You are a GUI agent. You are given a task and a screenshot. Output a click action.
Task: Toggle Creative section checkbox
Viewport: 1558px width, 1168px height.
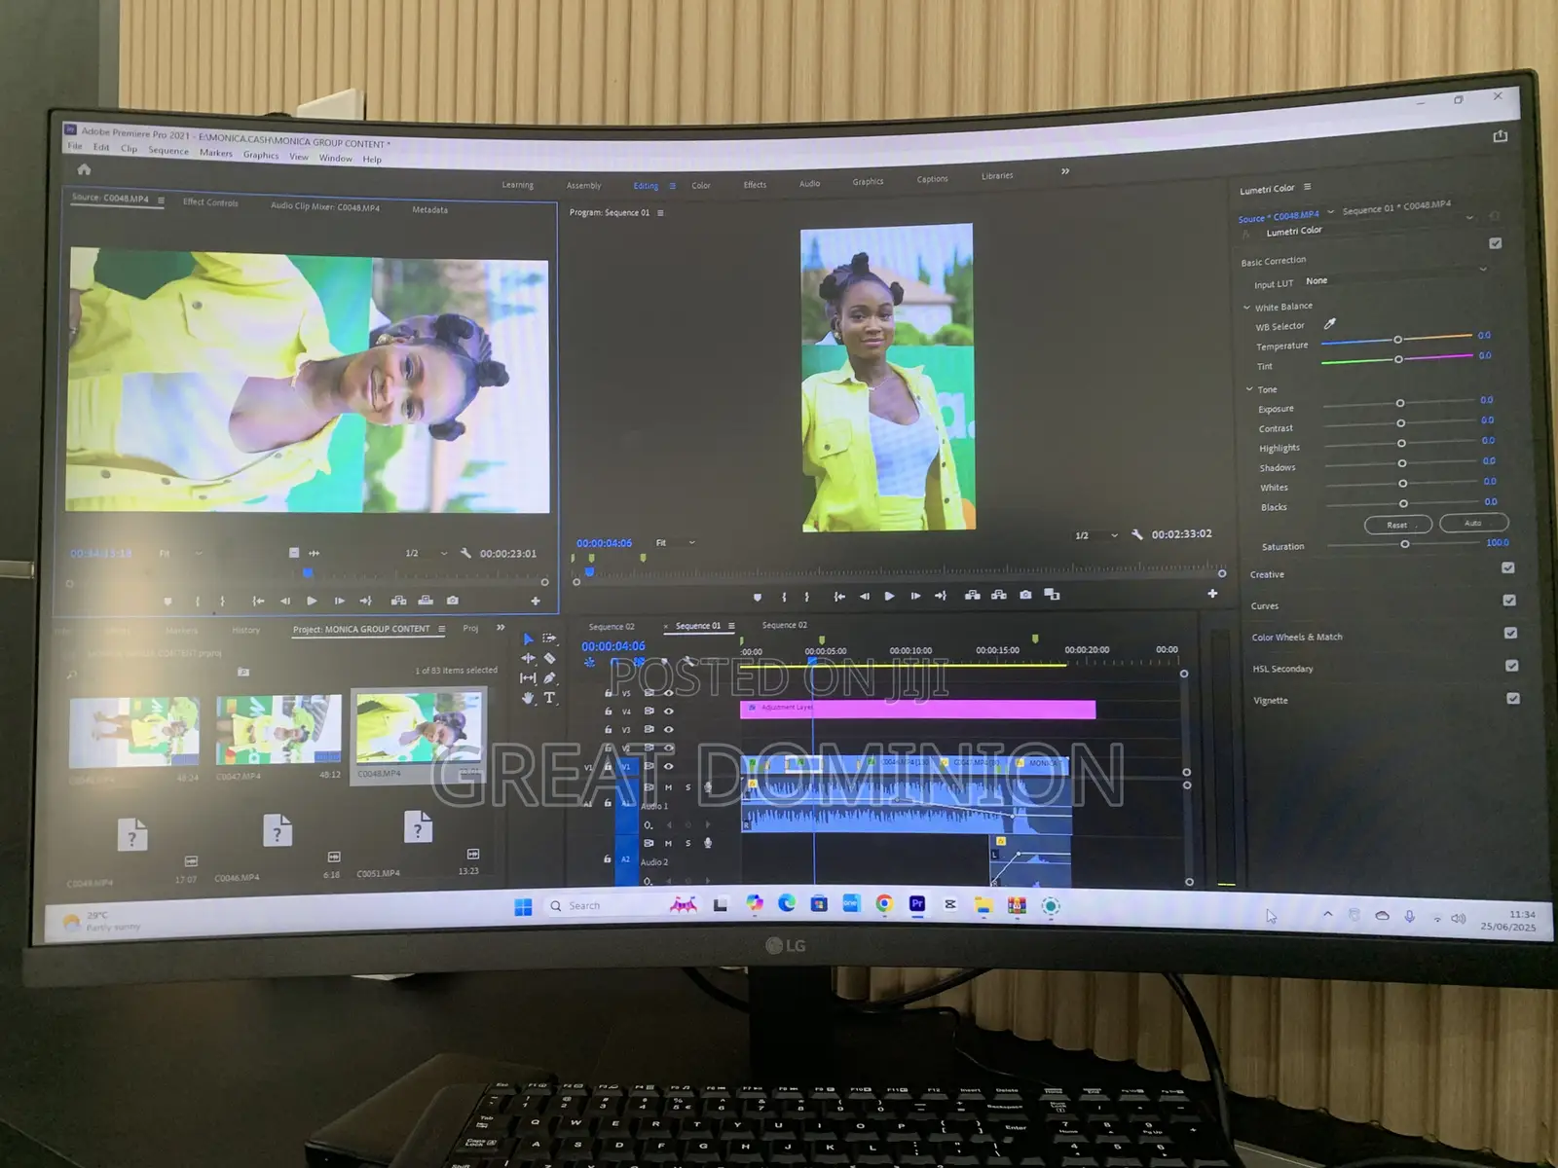(x=1508, y=567)
